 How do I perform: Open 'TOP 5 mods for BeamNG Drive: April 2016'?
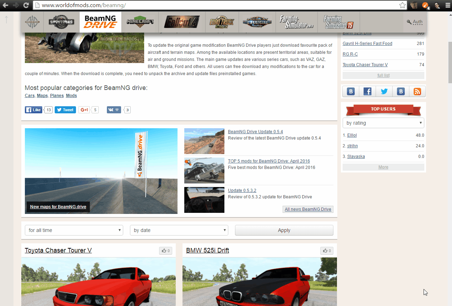(x=269, y=161)
